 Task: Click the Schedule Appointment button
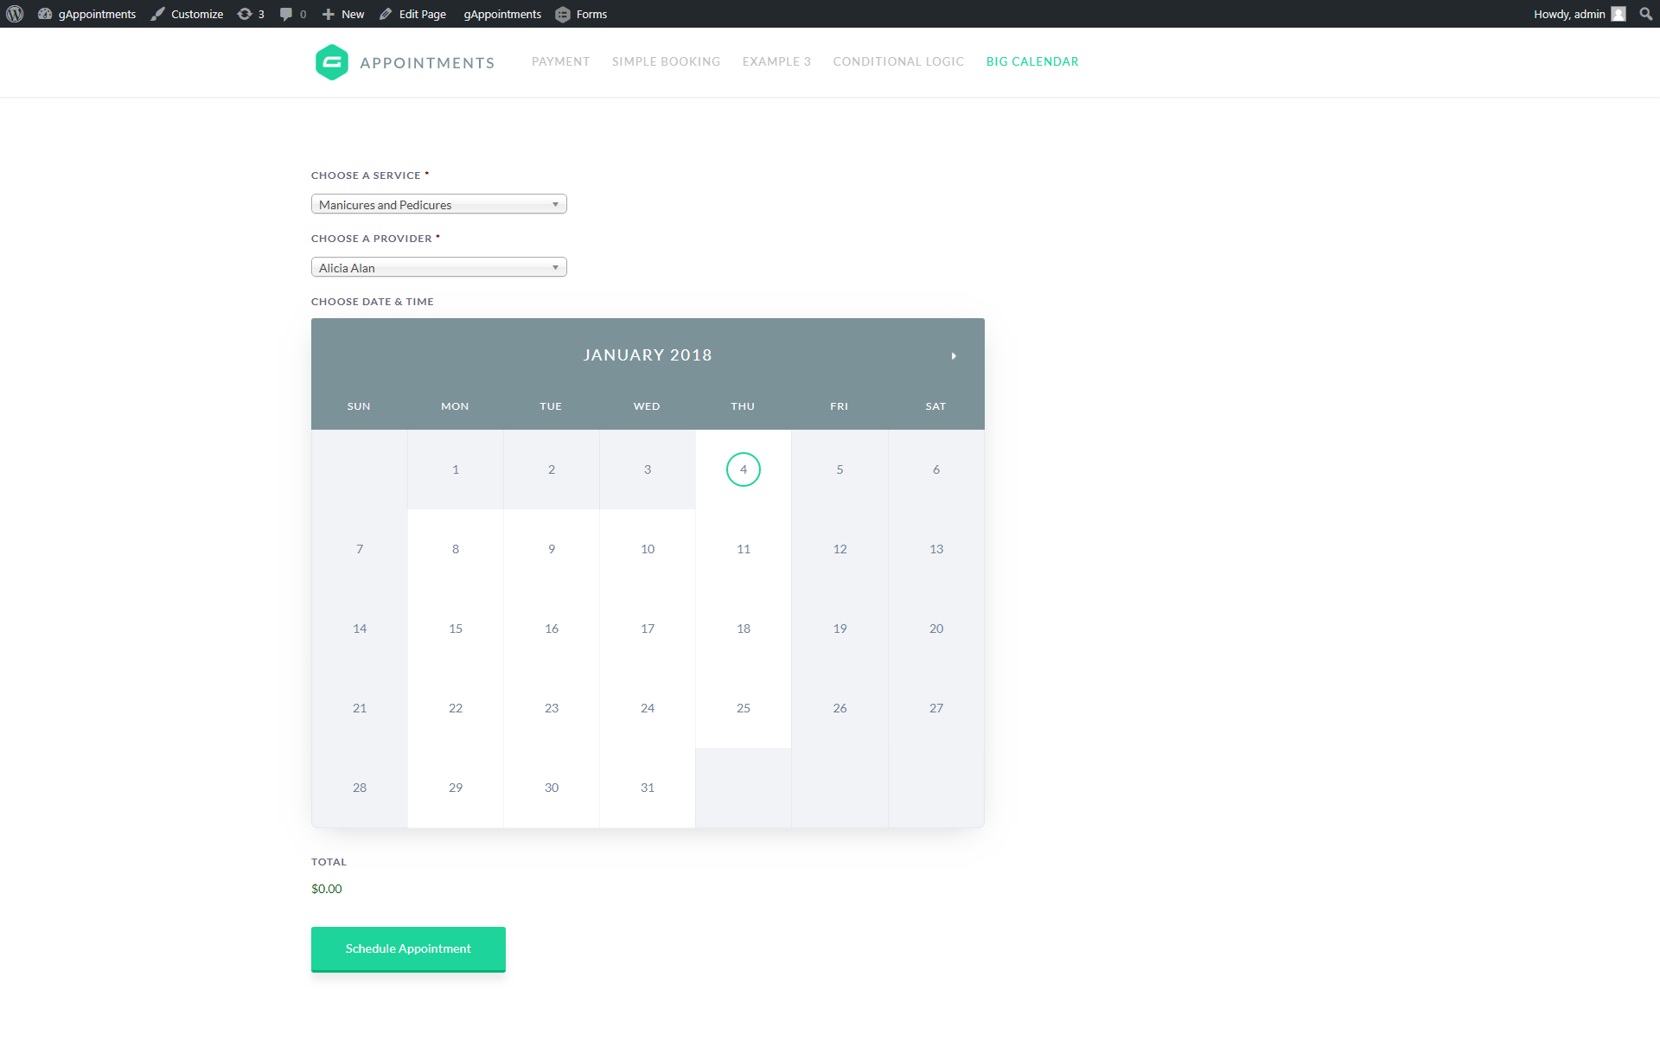(408, 948)
